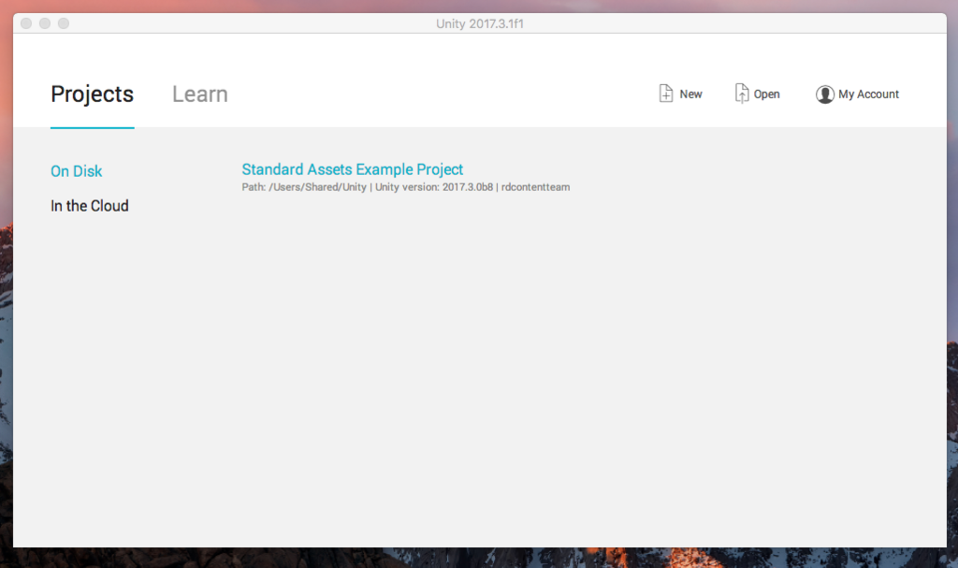The width and height of the screenshot is (958, 568).
Task: Close the Unity launcher window
Action: pyautogui.click(x=26, y=23)
